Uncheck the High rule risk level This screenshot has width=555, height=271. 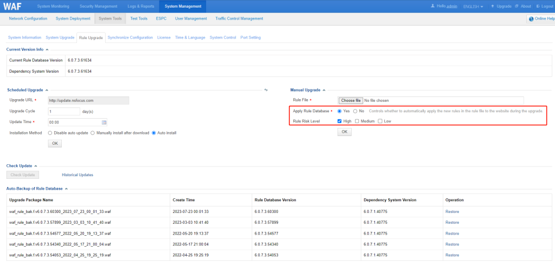click(339, 121)
